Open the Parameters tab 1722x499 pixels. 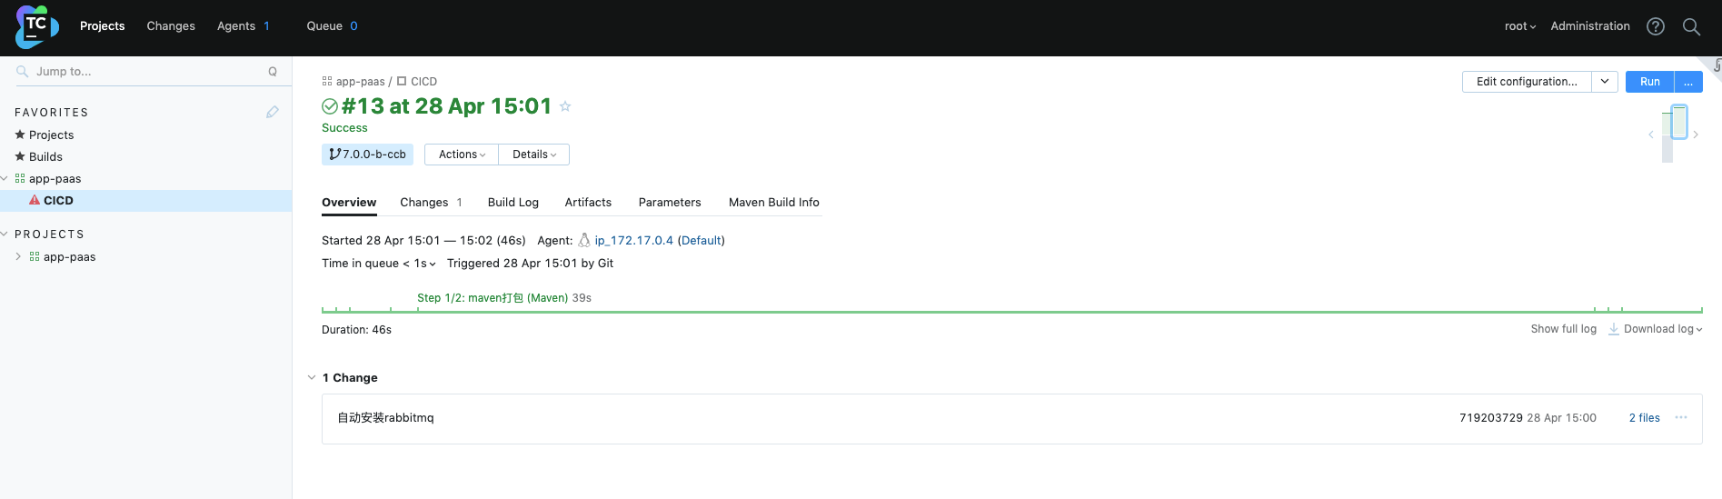(670, 203)
